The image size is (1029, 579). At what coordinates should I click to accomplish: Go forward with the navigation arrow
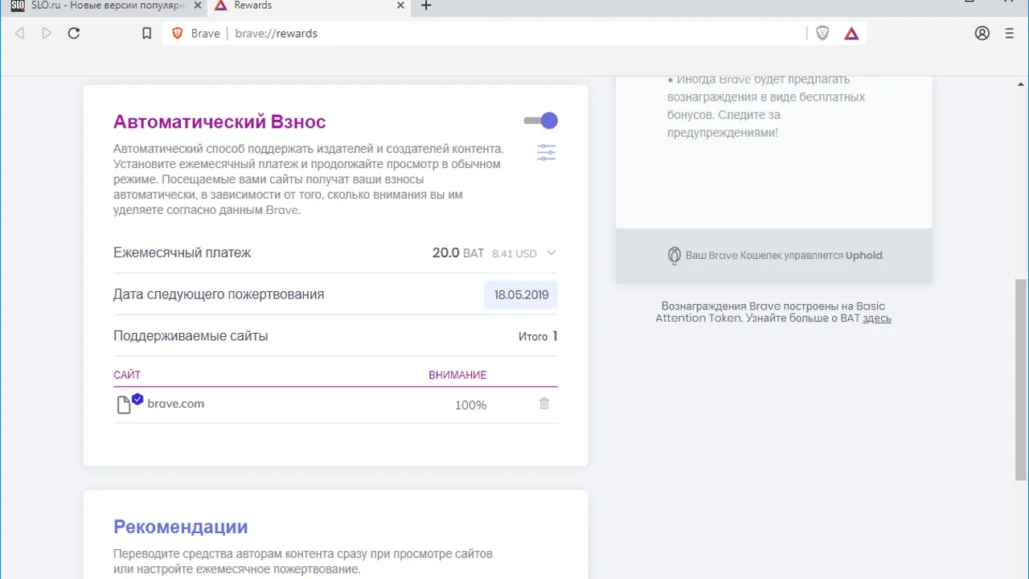coord(47,34)
